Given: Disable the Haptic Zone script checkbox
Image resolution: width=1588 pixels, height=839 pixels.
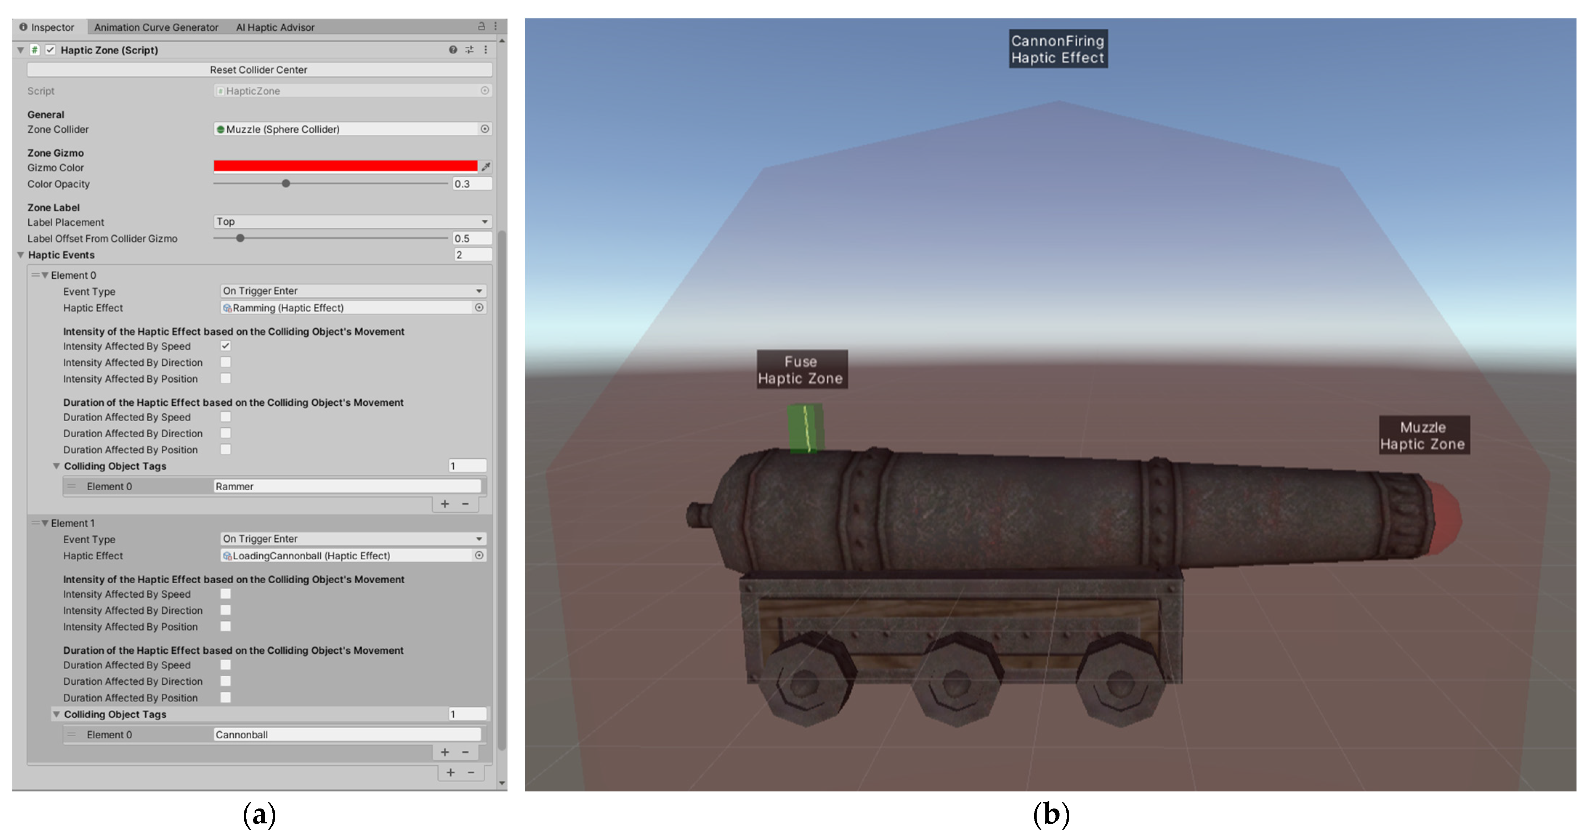Looking at the screenshot, I should (x=50, y=50).
